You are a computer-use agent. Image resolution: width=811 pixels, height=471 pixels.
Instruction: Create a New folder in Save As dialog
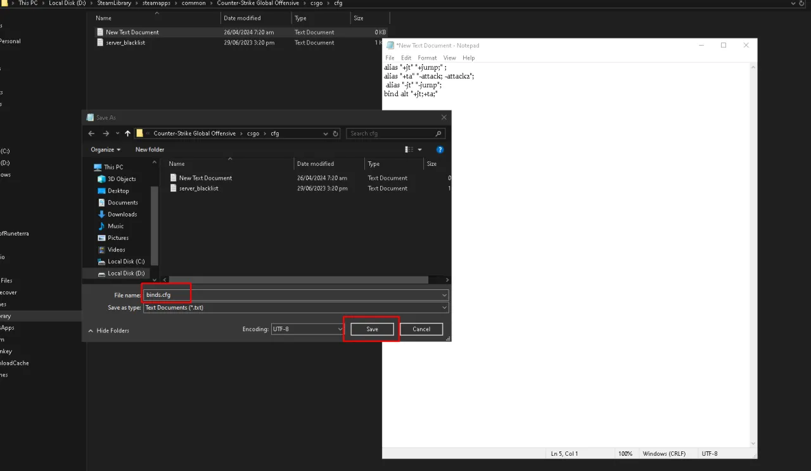coord(150,149)
